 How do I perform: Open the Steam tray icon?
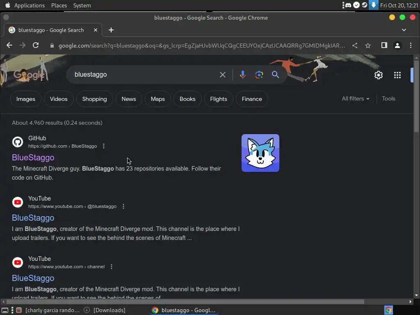(x=365, y=5)
